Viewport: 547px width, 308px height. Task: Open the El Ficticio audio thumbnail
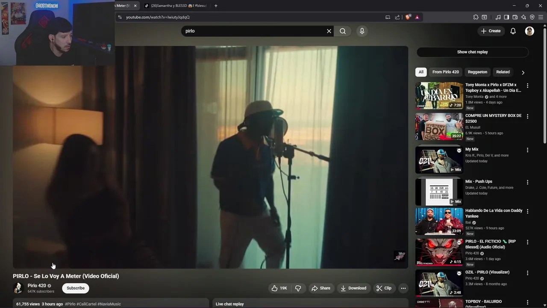pyautogui.click(x=439, y=252)
